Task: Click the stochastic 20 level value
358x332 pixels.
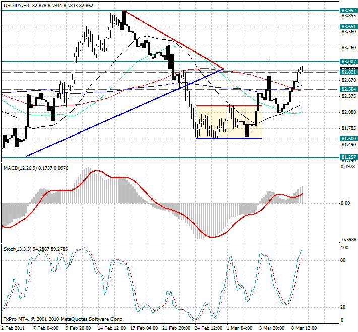Action: tap(343, 307)
